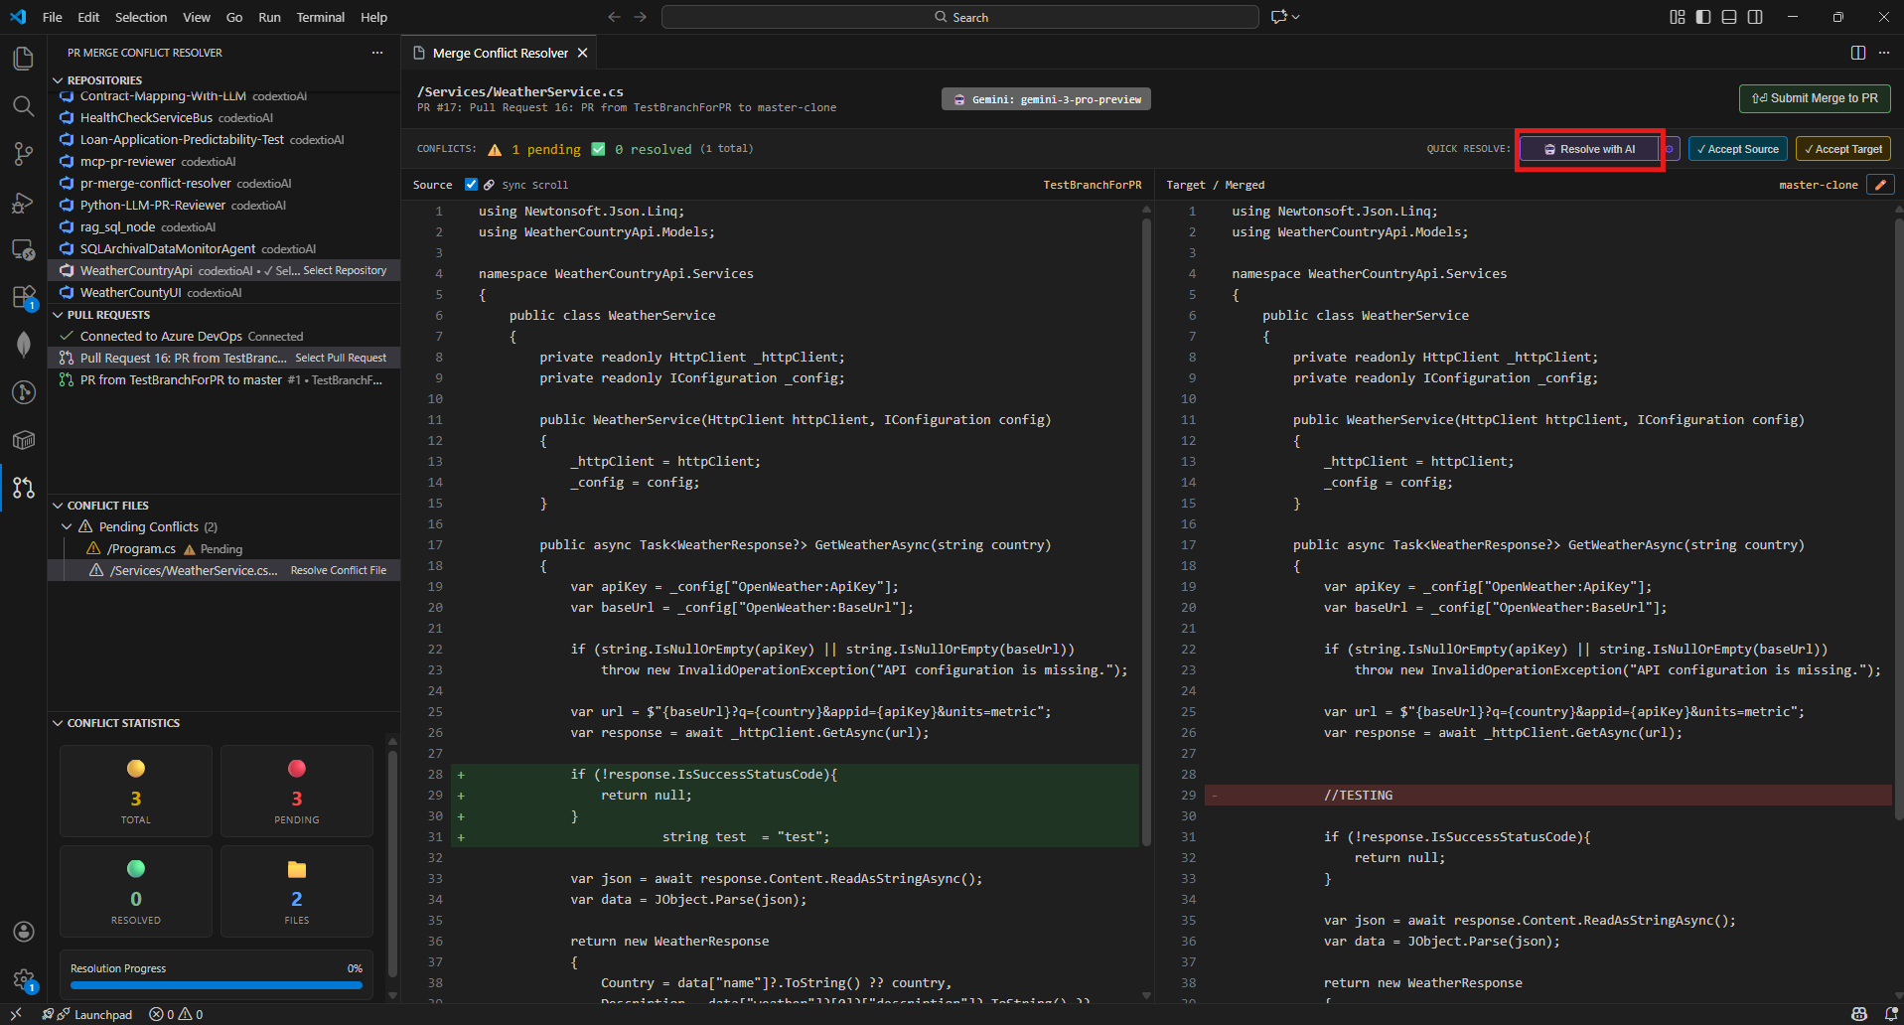Toggle Panel layout icon in title bar
The width and height of the screenshot is (1904, 1025).
pos(1729,17)
